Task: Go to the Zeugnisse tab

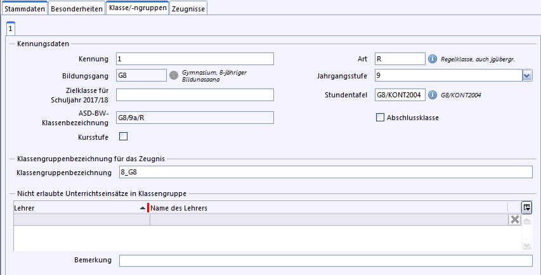Action: [188, 9]
